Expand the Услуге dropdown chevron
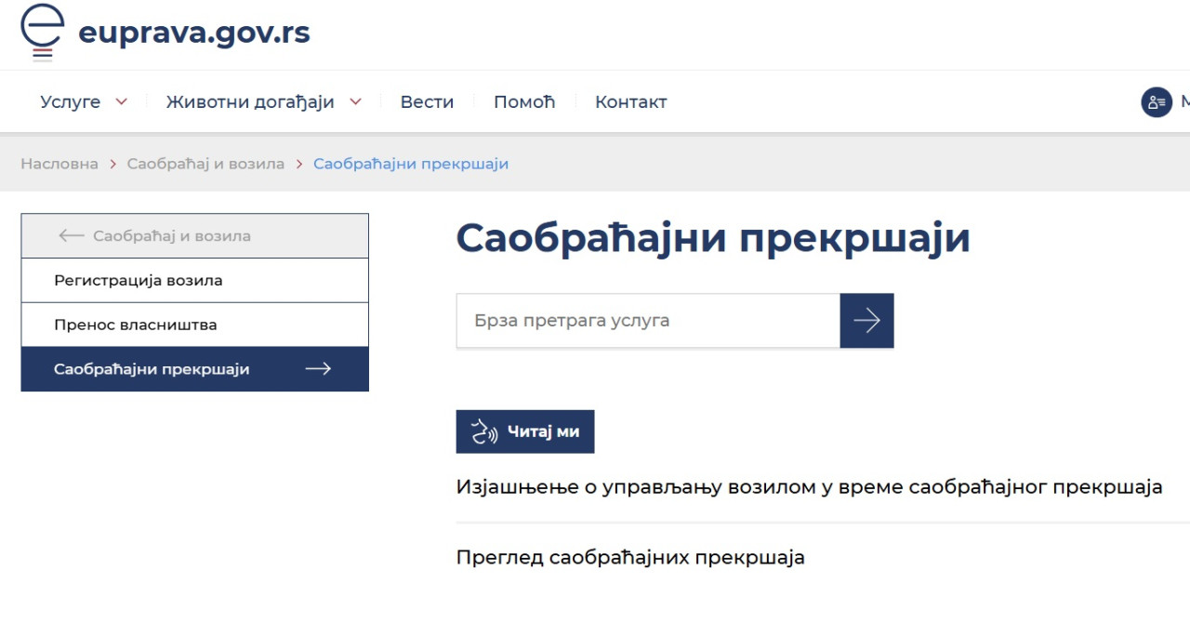Screen dimensions: 1190x624 121,102
